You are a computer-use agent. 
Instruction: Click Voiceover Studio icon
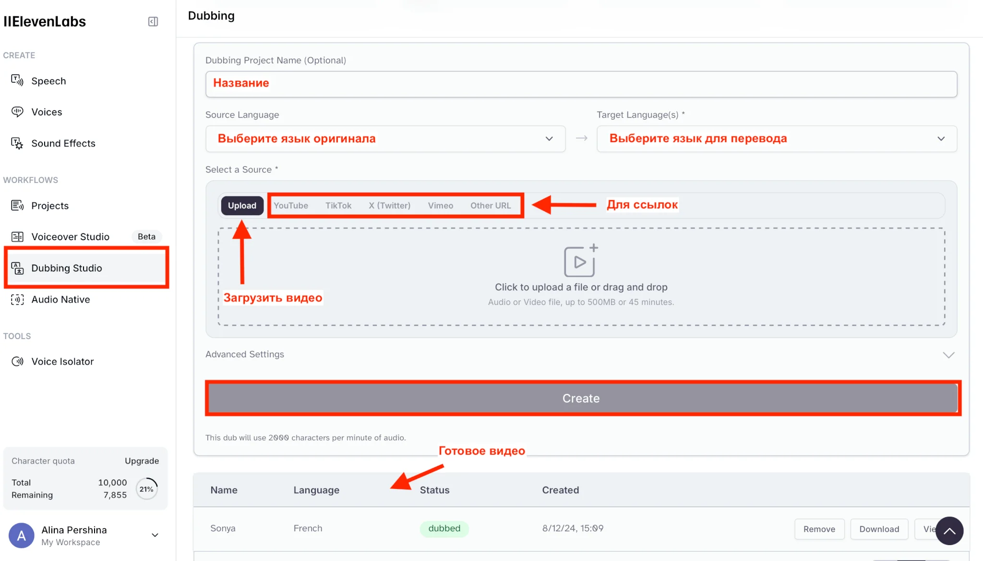click(x=17, y=237)
